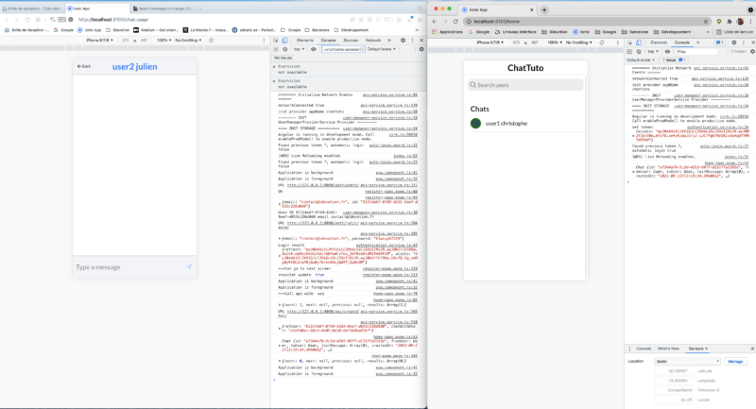Click the Locale input field
Viewport: 756px width, 409px height.
674,400
